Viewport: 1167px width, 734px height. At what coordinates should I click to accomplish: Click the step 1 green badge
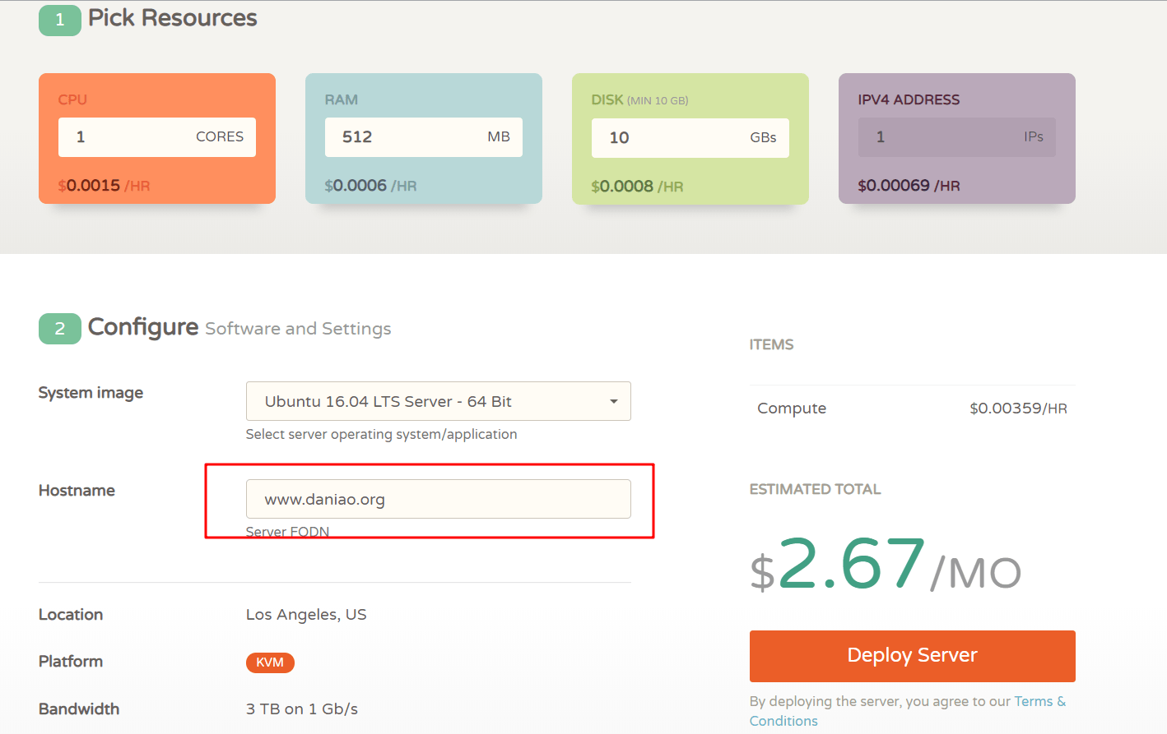60,20
